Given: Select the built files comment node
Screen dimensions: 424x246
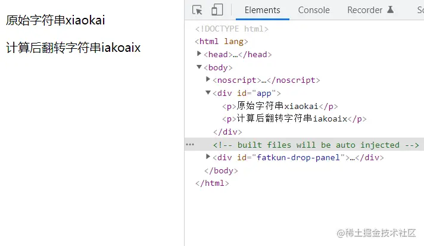Looking at the screenshot, I should click(x=316, y=145).
